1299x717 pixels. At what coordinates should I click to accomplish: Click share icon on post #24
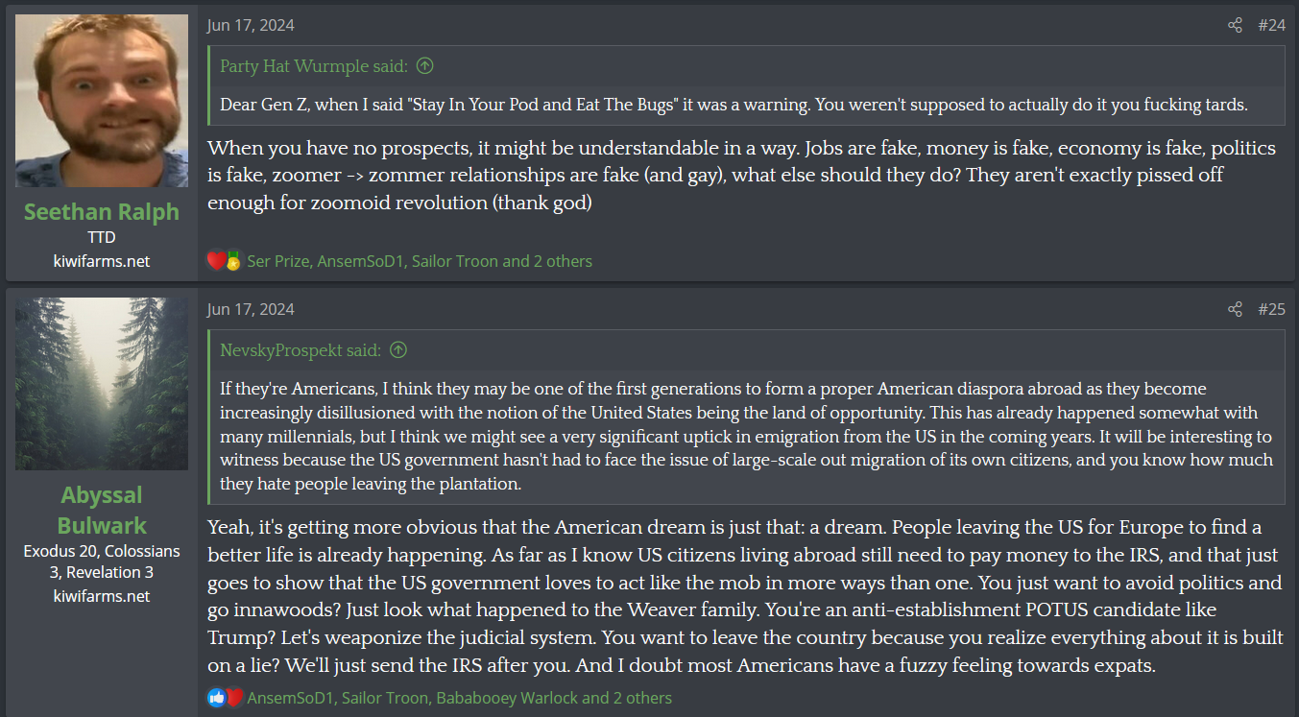click(x=1235, y=26)
